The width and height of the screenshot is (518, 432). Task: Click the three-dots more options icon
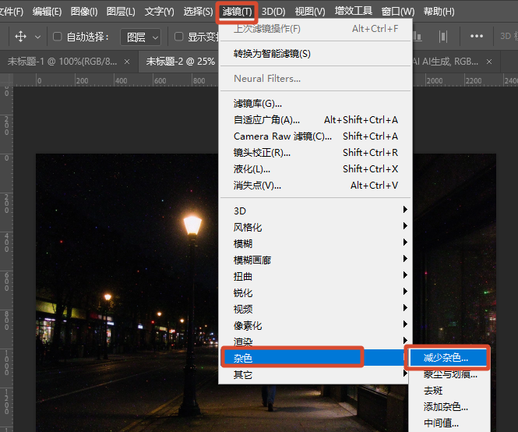[477, 36]
